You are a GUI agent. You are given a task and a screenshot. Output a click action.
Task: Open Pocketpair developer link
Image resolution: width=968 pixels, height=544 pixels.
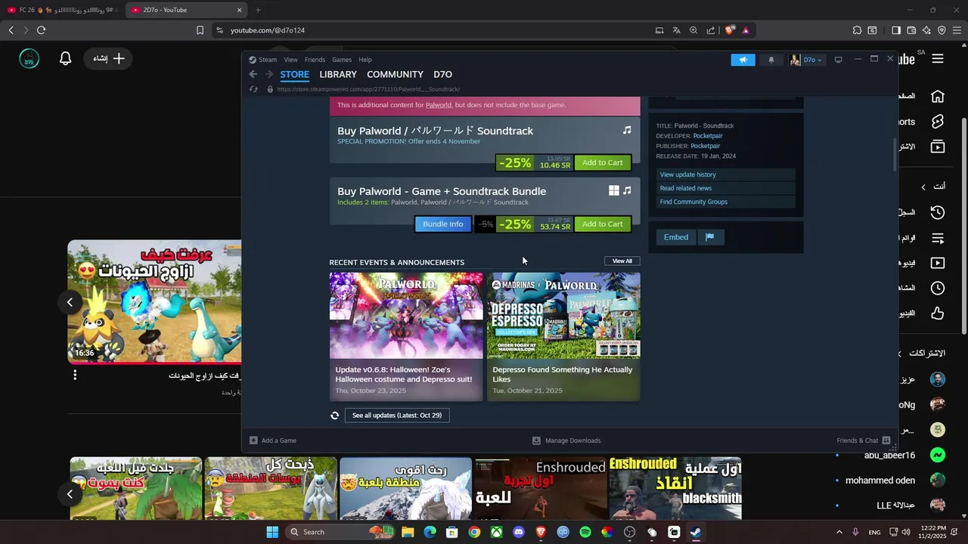[x=708, y=136]
